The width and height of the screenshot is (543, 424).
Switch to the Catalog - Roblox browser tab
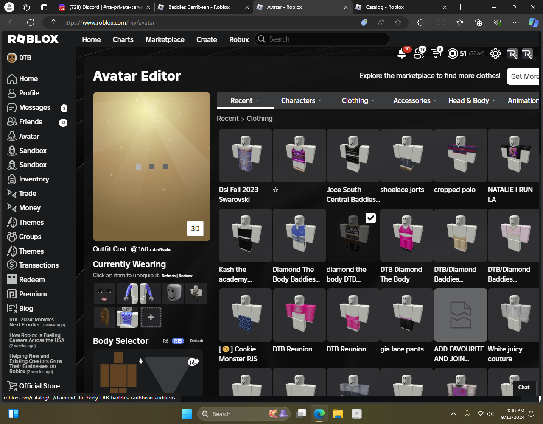tap(401, 7)
